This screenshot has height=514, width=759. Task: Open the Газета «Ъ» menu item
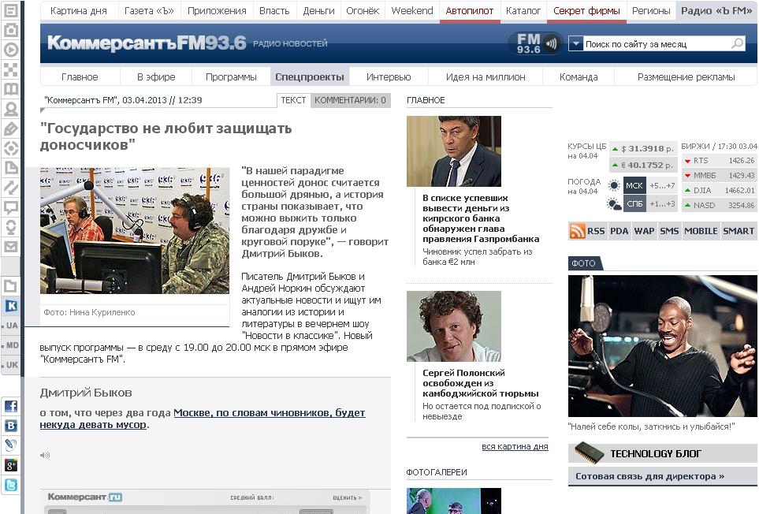tap(149, 11)
